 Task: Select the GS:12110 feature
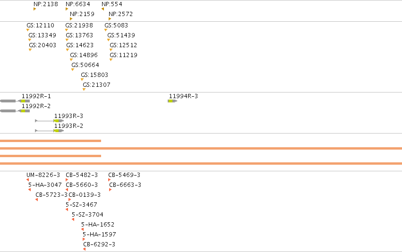coord(40,25)
